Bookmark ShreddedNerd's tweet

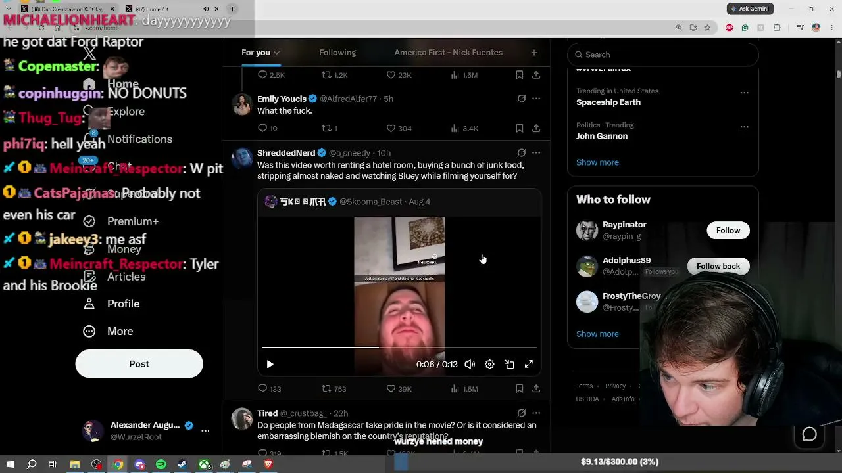tap(520, 388)
